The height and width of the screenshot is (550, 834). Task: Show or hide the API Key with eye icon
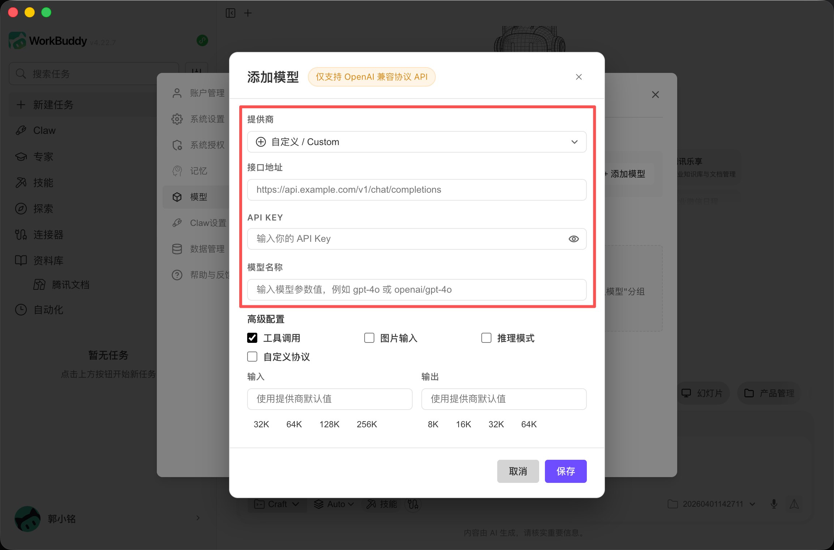[574, 239]
